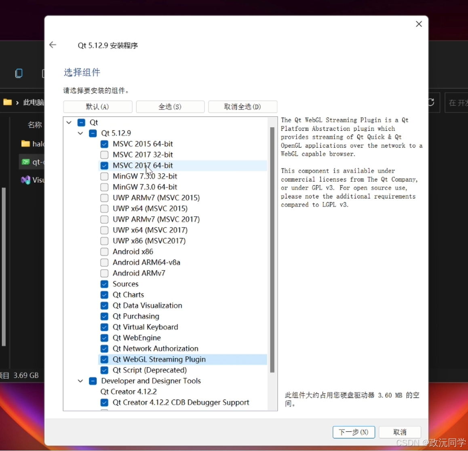
Task: Check UWP x64 (MSVC 2015)
Action: 104,208
